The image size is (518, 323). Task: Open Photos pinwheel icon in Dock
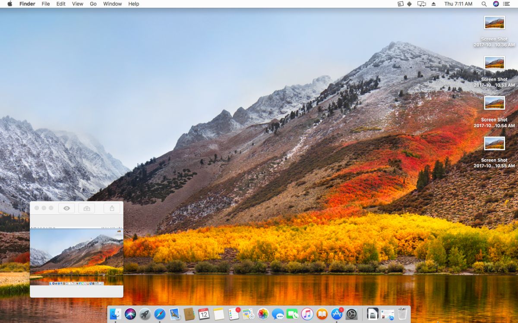(x=263, y=314)
